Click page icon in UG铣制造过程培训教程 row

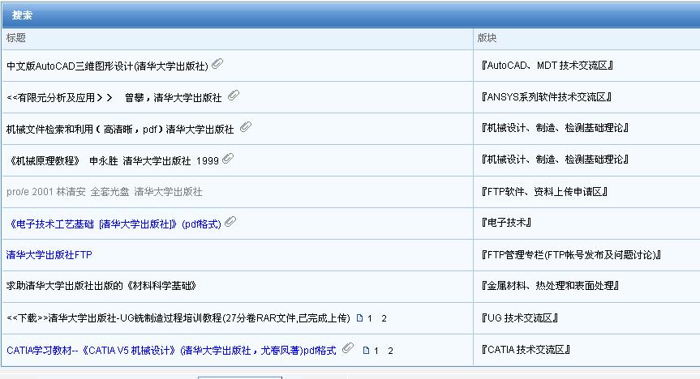point(359,318)
